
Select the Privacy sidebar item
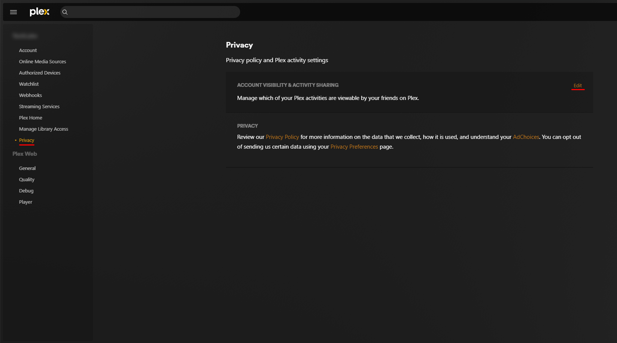click(x=27, y=140)
